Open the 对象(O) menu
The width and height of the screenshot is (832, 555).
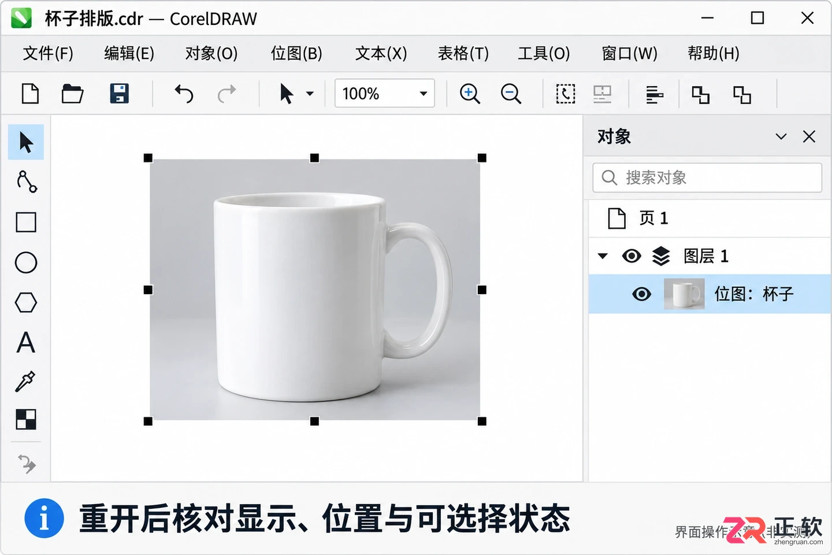click(x=211, y=53)
